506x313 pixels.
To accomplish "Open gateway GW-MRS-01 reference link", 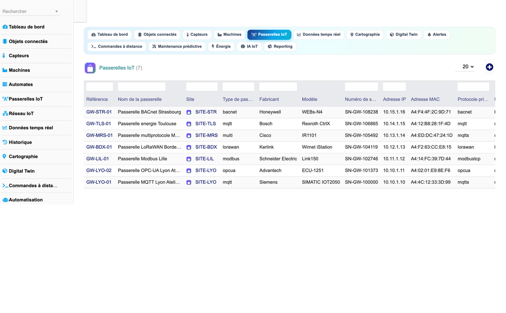I will tap(100, 136).
